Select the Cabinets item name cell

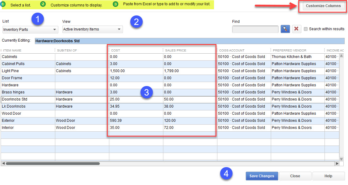[x=28, y=57]
